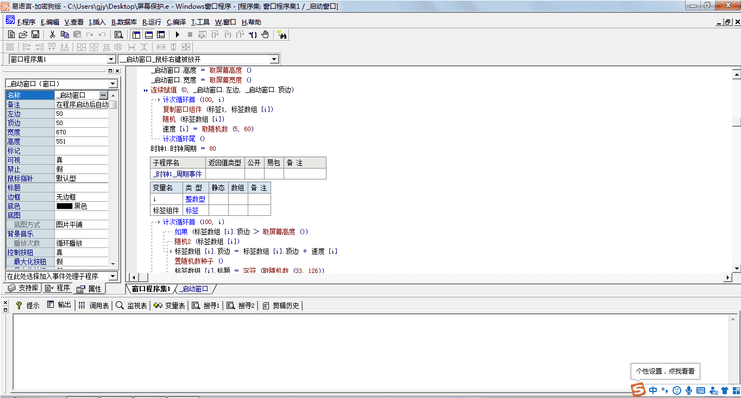Click the 宽度 value 670 field
The image size is (741, 398).
(x=81, y=132)
